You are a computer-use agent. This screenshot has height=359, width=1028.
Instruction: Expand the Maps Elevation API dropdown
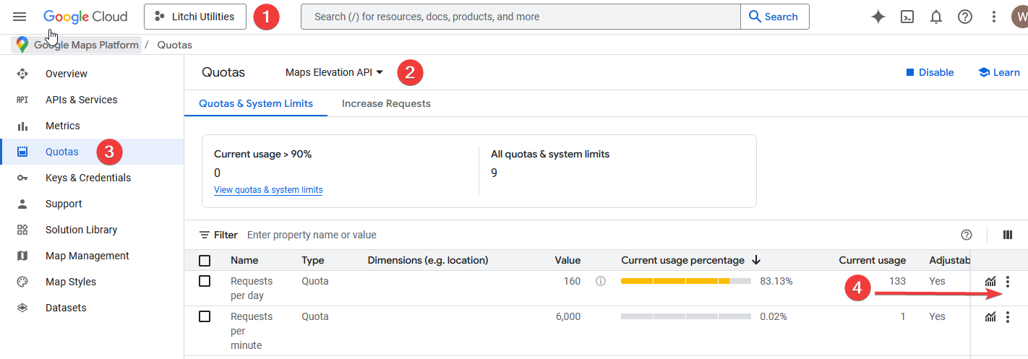point(334,72)
